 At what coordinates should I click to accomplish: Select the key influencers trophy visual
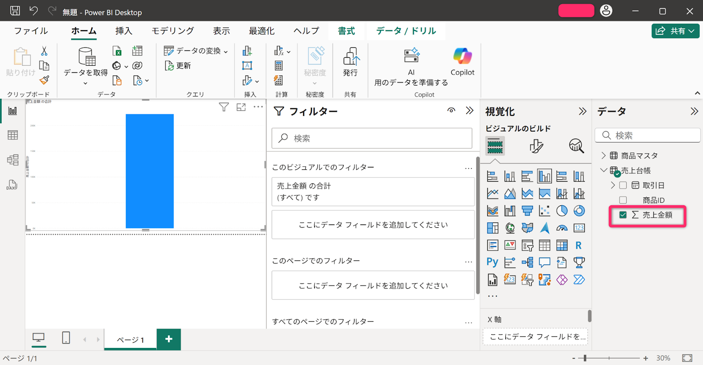coord(579,262)
